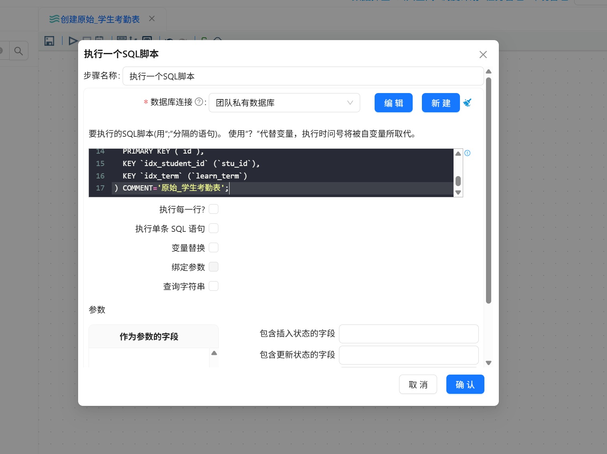The width and height of the screenshot is (607, 454).
Task: Focus the 步骤名称 input field
Action: pyautogui.click(x=303, y=76)
